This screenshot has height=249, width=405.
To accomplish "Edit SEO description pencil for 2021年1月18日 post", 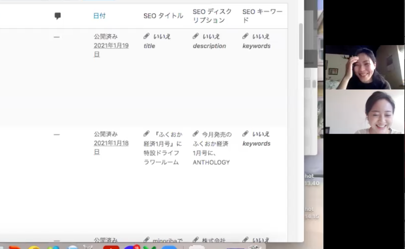I will coord(196,133).
